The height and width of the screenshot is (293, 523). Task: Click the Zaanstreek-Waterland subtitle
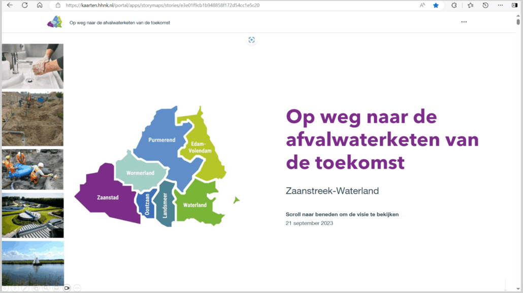[332, 191]
